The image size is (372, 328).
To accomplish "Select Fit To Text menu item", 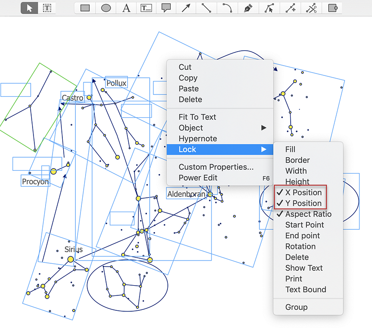I will pyautogui.click(x=197, y=117).
